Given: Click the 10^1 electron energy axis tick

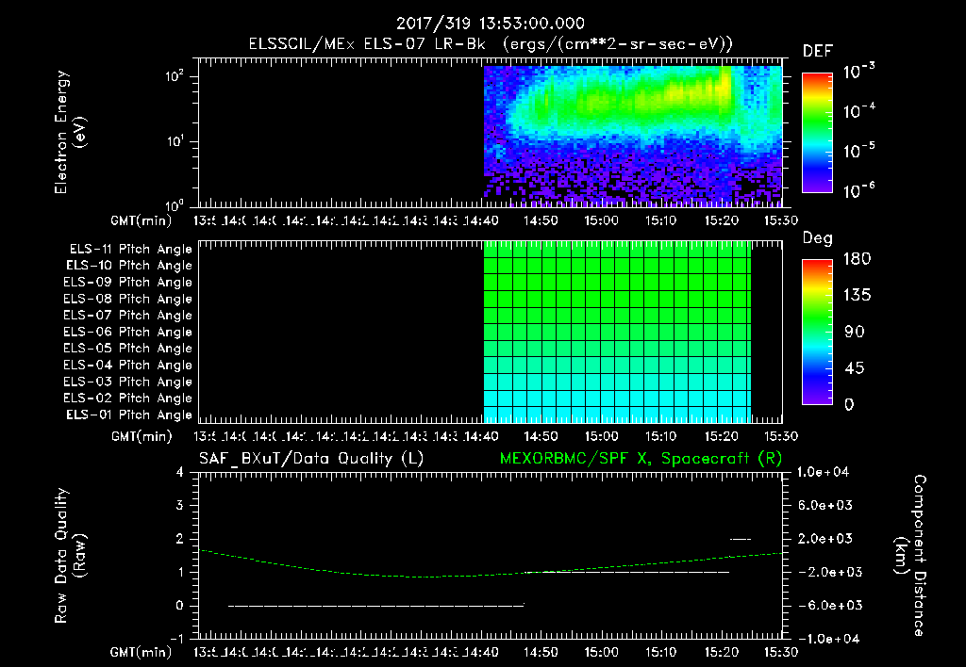Looking at the screenshot, I should click(x=175, y=141).
